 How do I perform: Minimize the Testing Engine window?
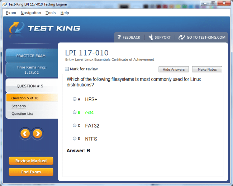(205, 3)
